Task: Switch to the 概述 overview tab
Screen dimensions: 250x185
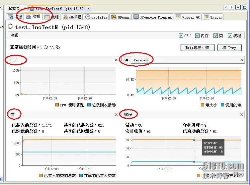Action: [15, 17]
